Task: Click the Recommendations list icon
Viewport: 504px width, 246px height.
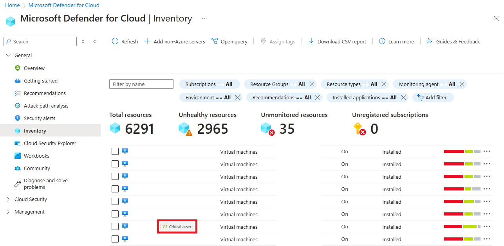Action: click(x=18, y=93)
